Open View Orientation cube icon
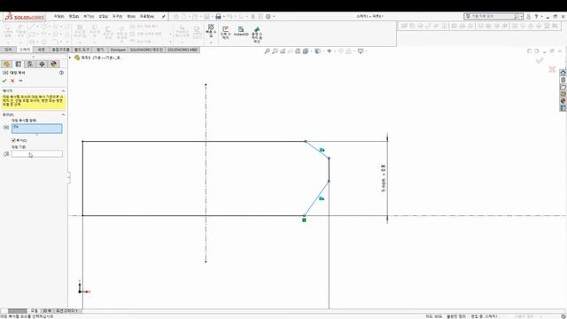The height and width of the screenshot is (319, 567). 306,51
